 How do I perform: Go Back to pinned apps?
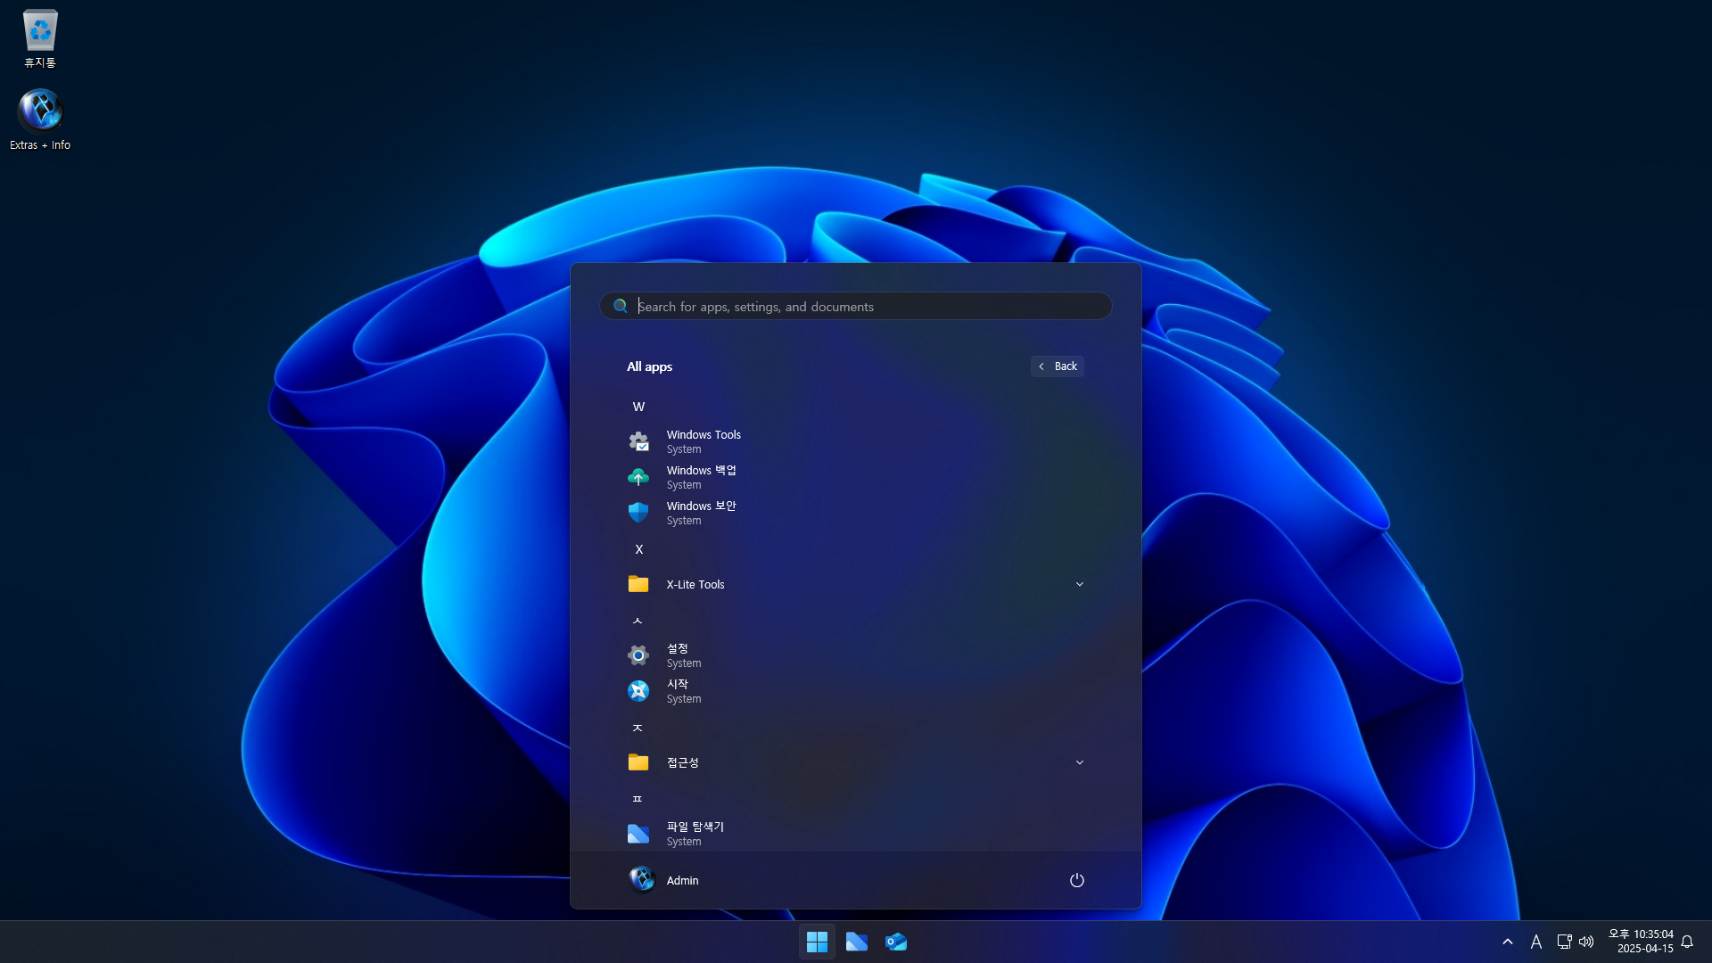tap(1058, 366)
